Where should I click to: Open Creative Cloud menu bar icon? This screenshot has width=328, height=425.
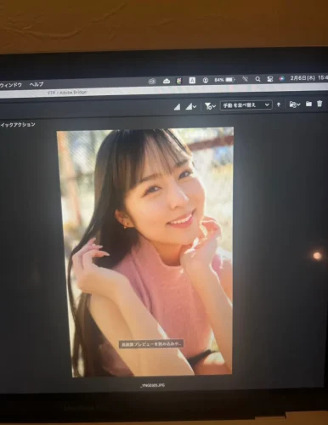[152, 82]
